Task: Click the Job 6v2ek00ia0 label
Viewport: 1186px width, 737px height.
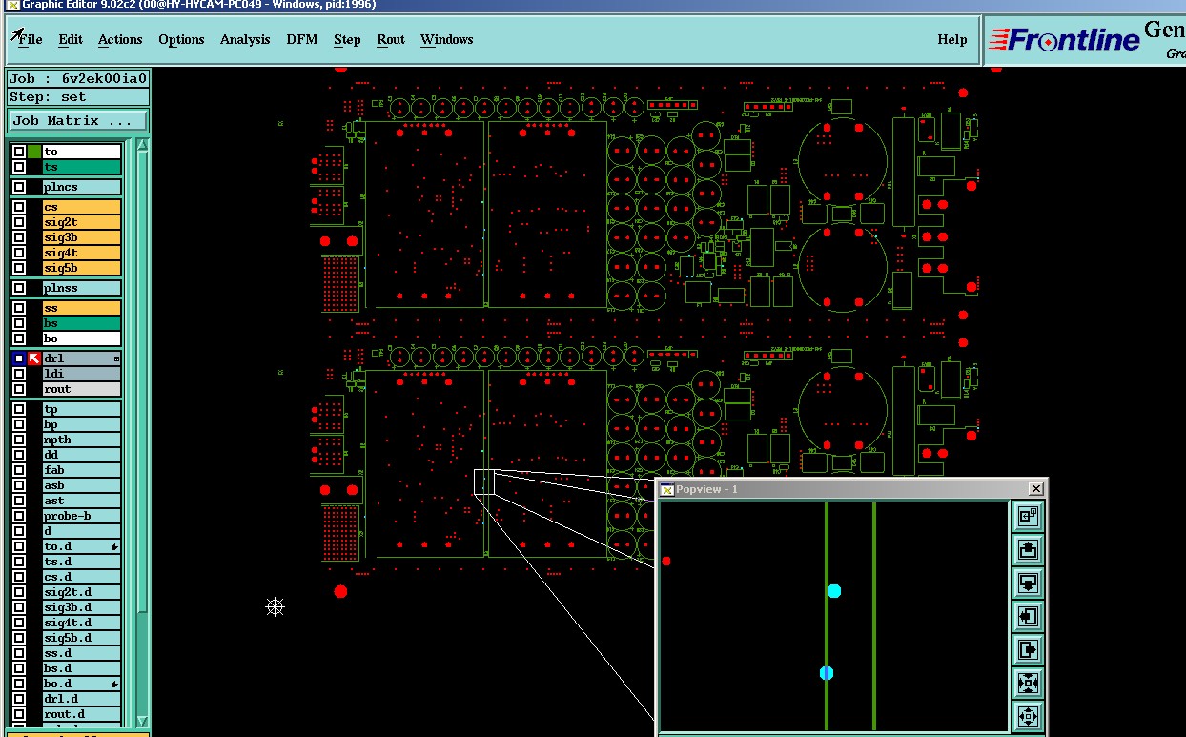Action: [78, 78]
